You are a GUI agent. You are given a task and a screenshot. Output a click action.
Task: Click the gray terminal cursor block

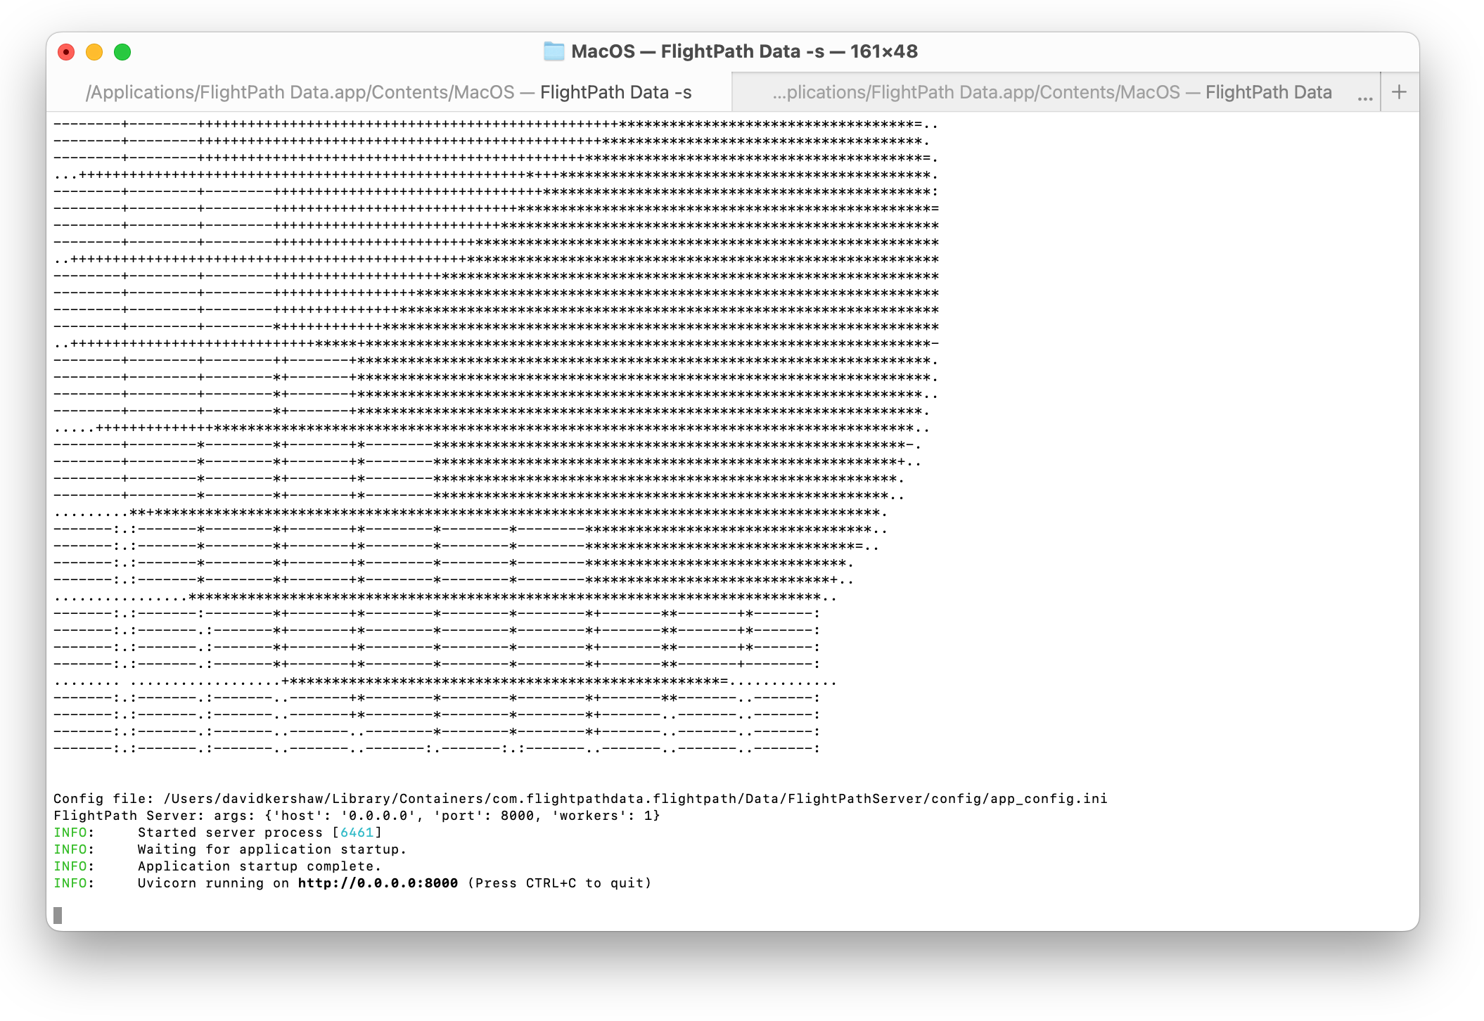(58, 915)
